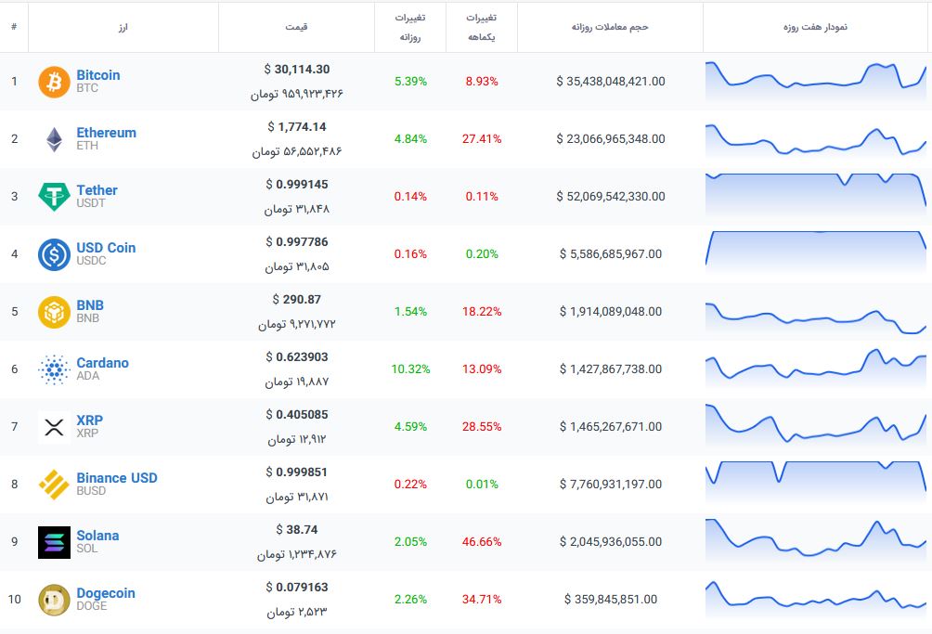This screenshot has width=932, height=634.
Task: Select Solana price $ 38.74
Action: point(297,530)
